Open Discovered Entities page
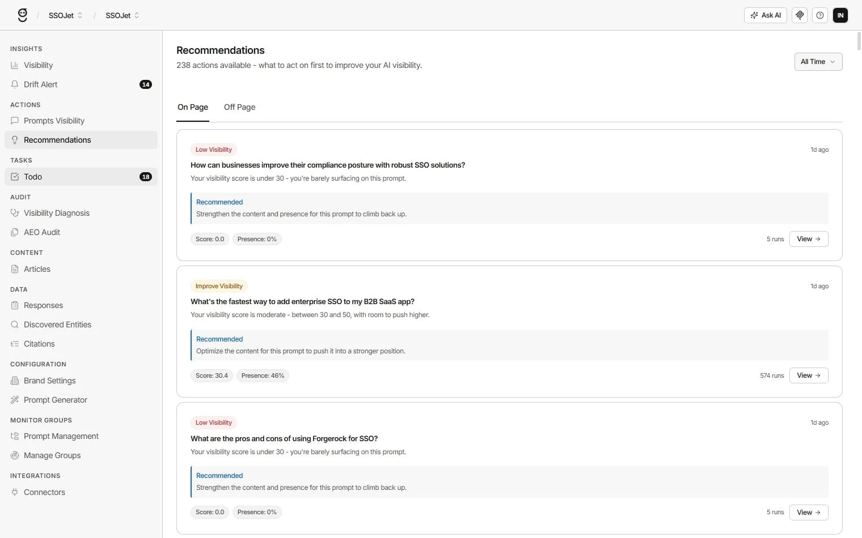 [x=81, y=324]
